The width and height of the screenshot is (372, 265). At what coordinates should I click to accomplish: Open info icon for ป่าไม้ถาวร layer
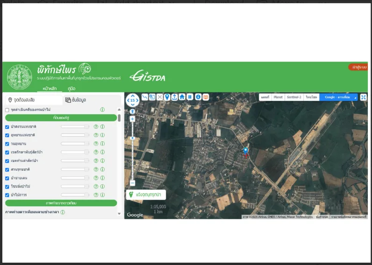pyautogui.click(x=102, y=195)
